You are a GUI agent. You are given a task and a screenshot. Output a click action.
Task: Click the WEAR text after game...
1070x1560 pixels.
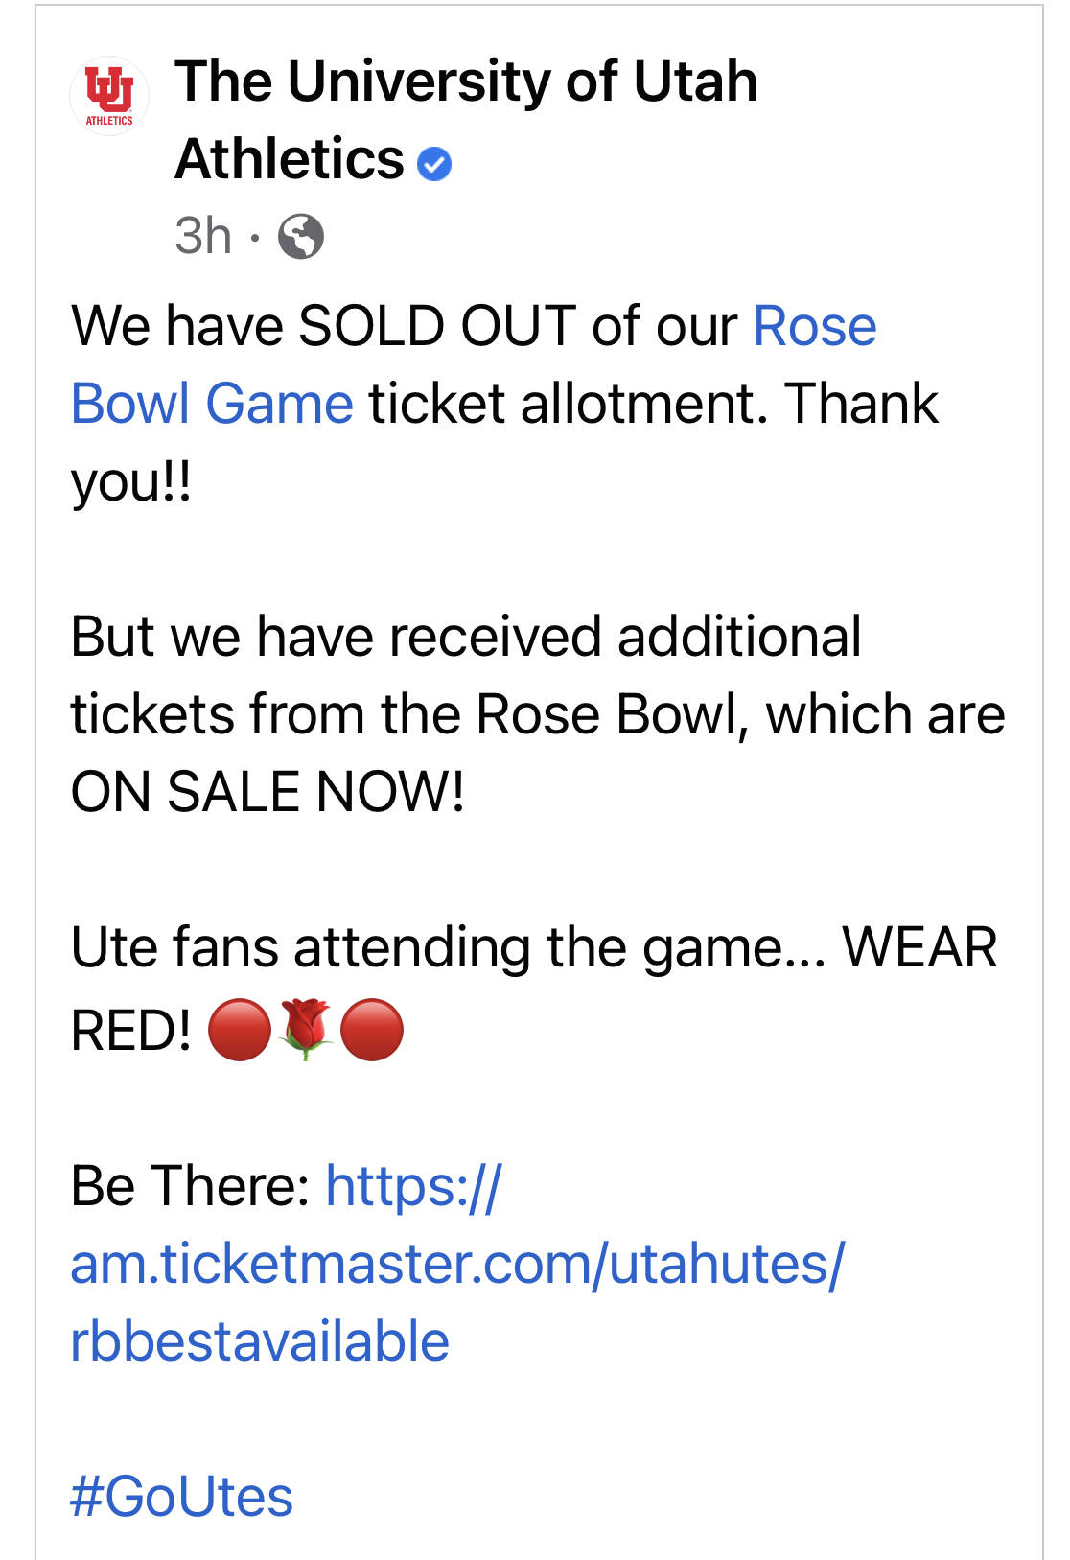point(919,947)
